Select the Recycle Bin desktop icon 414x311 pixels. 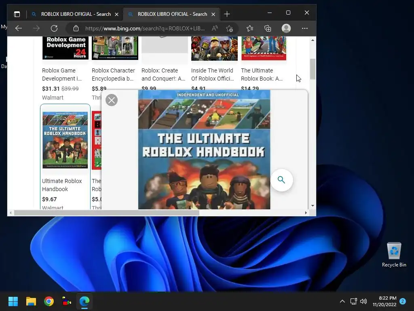click(x=394, y=255)
